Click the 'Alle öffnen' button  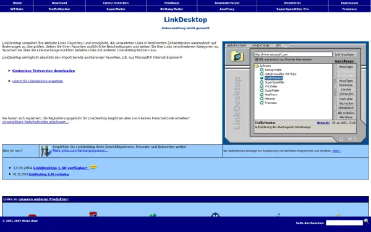click(346, 117)
